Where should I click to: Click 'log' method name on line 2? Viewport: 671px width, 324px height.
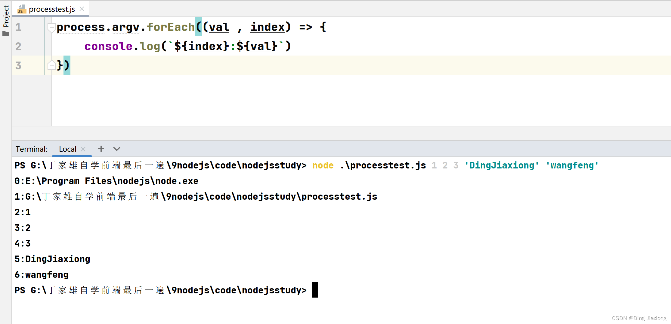[x=150, y=46]
